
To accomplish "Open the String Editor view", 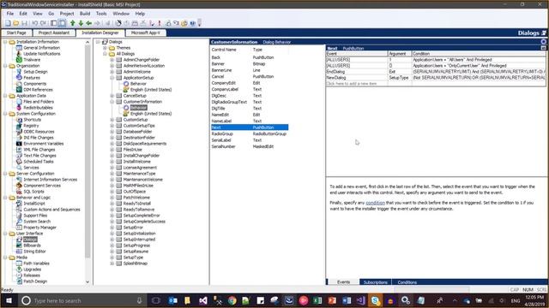I will tap(34, 252).
